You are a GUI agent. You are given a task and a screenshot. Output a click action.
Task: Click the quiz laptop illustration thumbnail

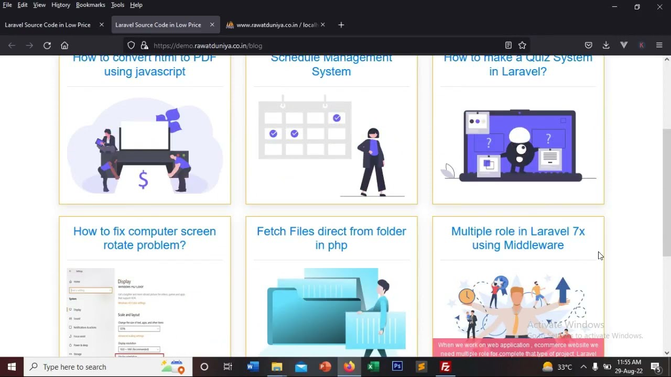[x=518, y=146]
